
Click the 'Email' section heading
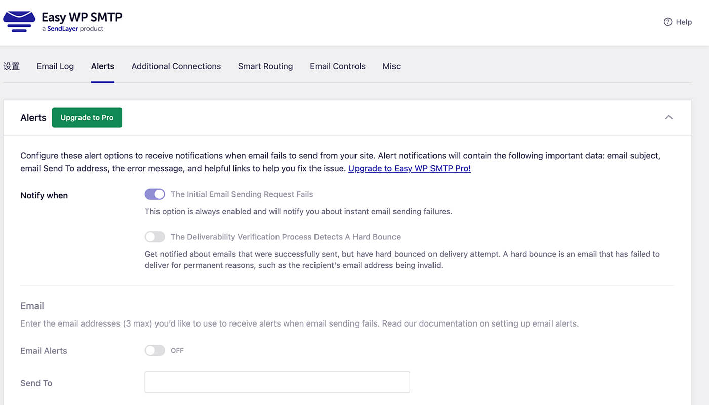tap(32, 306)
